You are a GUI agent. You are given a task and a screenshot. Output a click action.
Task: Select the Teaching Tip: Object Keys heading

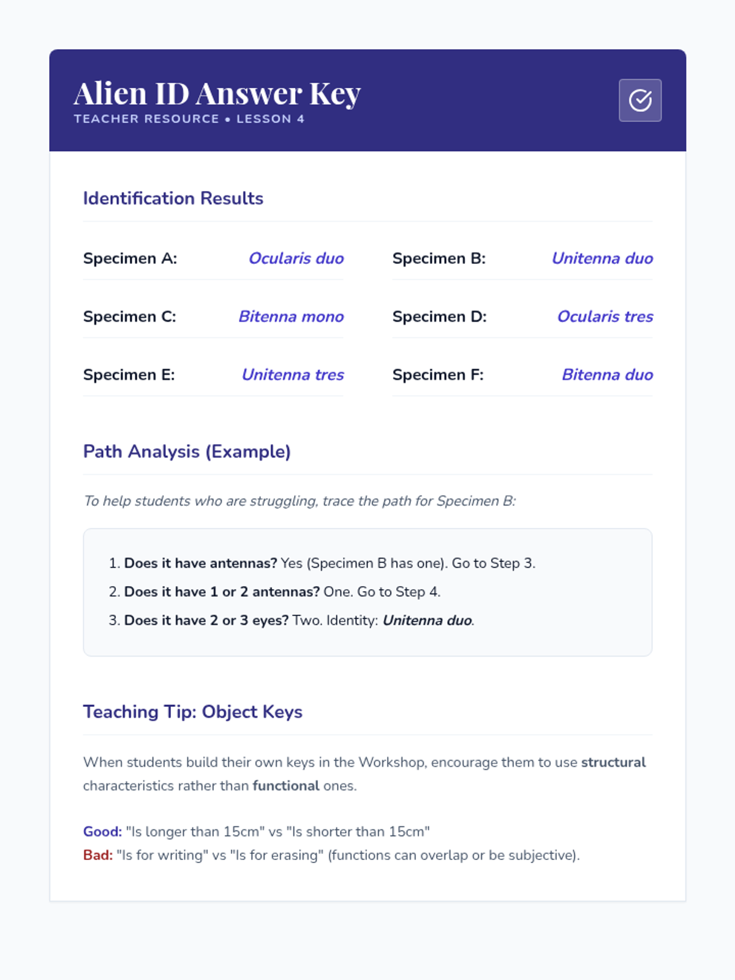click(x=192, y=712)
